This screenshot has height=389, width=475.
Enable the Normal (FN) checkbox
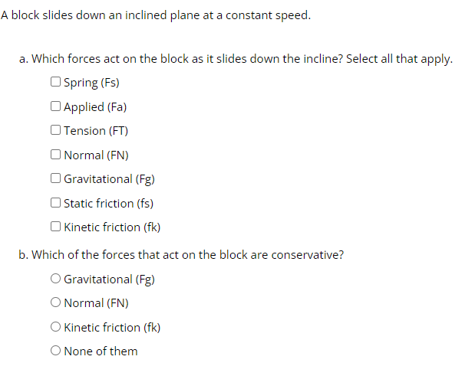point(55,155)
